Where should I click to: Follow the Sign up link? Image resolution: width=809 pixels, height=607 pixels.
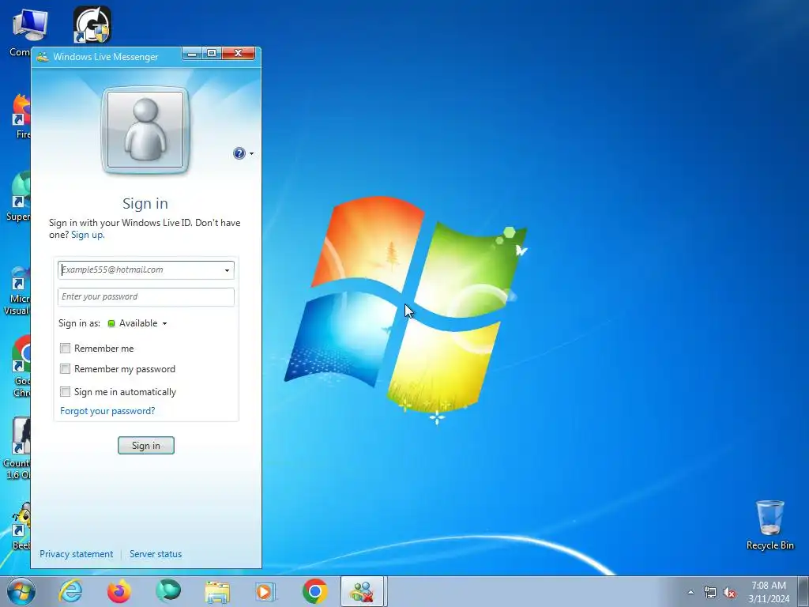tap(88, 235)
